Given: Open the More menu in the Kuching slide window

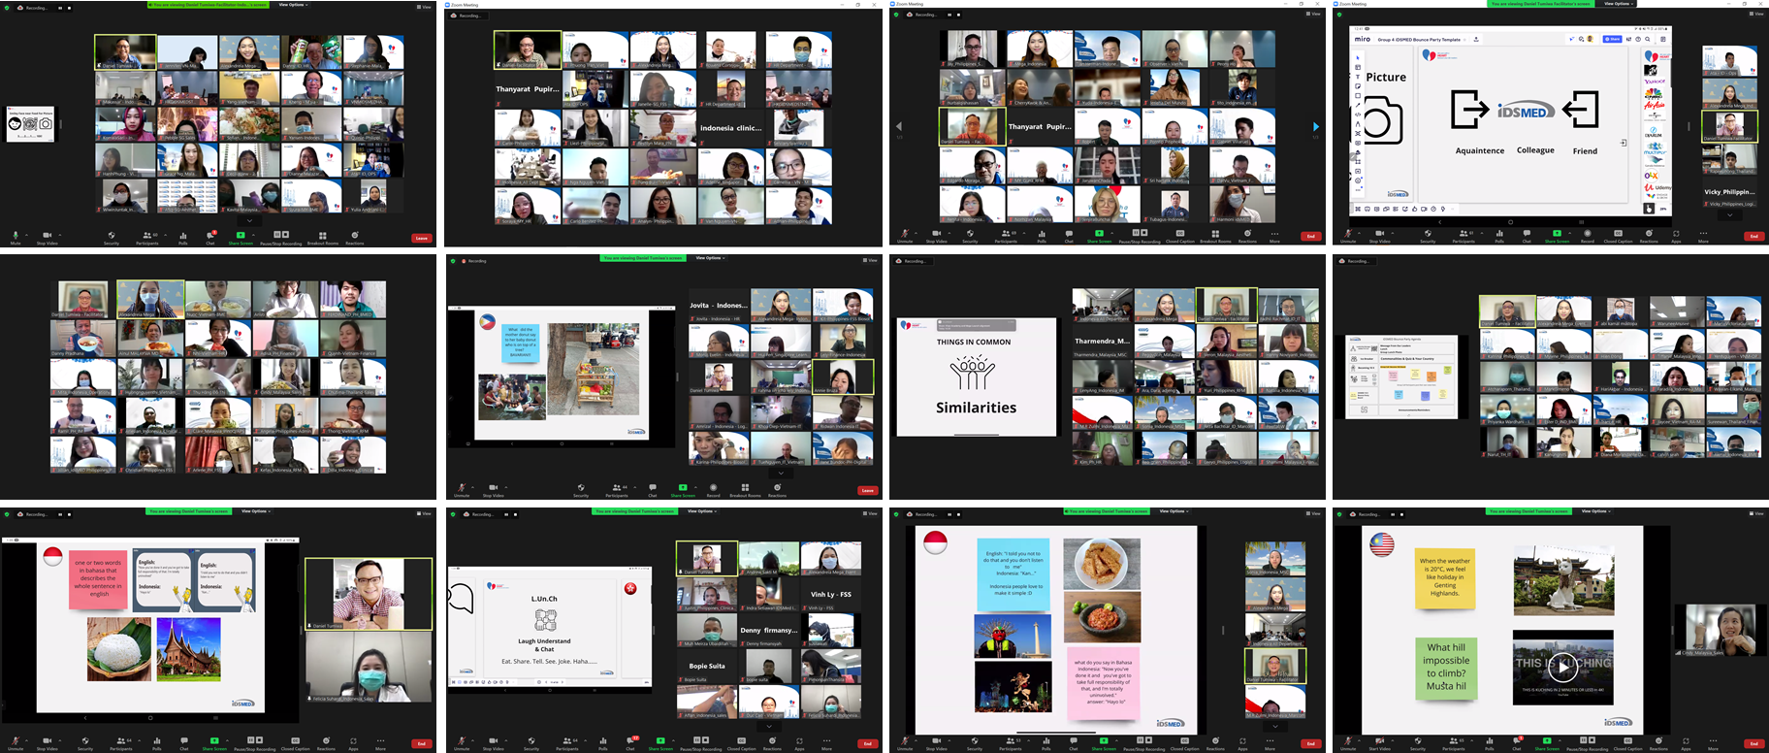Looking at the screenshot, I should (x=1713, y=744).
